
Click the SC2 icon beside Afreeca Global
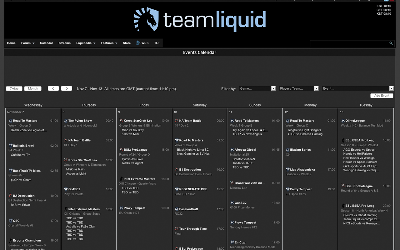[232, 150]
